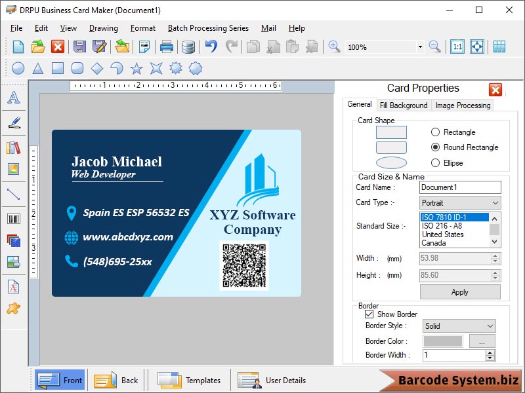The image size is (525, 393).
Task: Open the barcode tool in left sidebar
Action: (14, 219)
